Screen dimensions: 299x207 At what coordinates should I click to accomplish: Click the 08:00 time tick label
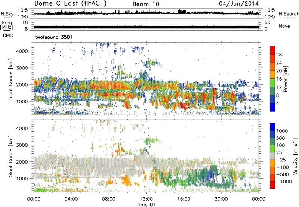(x=109, y=199)
